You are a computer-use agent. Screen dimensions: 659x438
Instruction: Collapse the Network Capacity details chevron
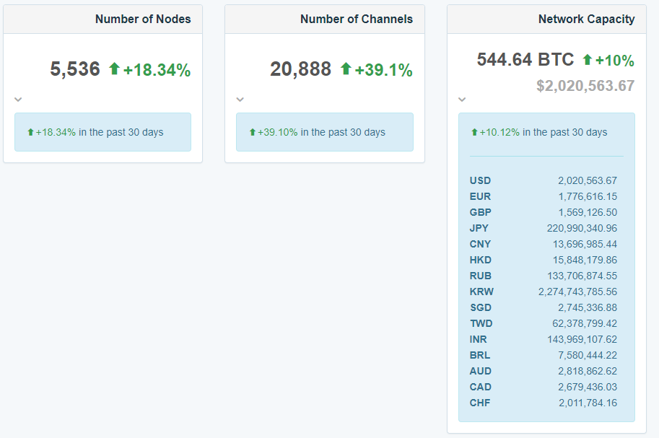pyautogui.click(x=463, y=100)
